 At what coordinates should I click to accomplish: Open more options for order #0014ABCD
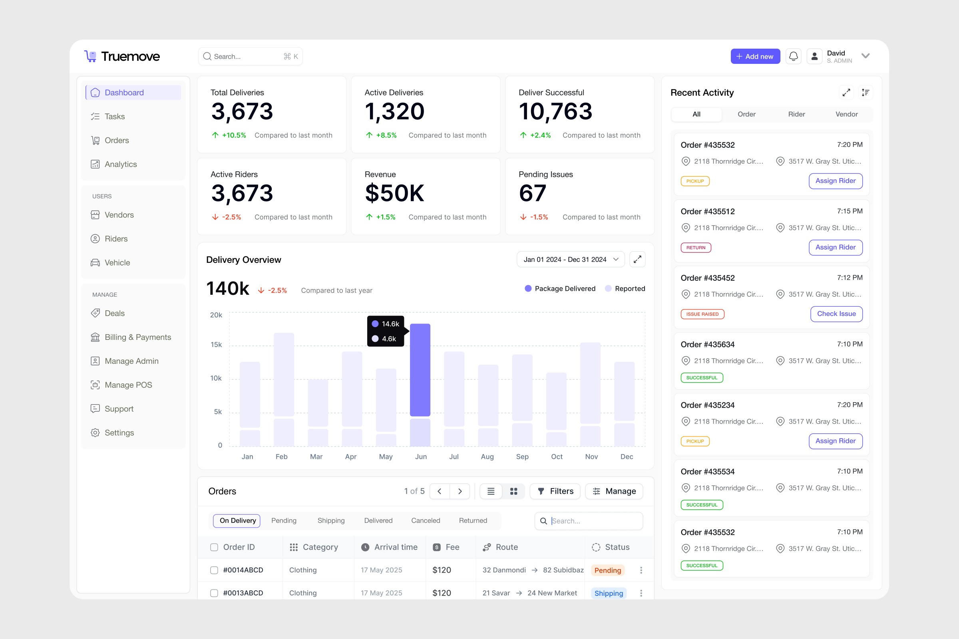coord(641,570)
